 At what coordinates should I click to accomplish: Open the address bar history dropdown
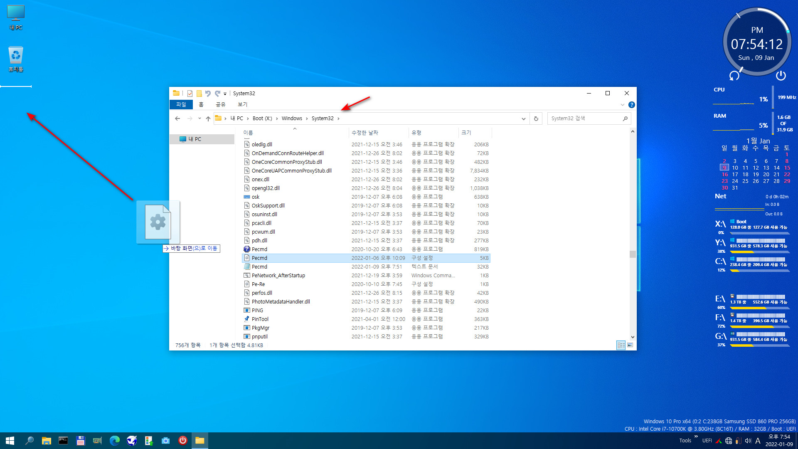pyautogui.click(x=523, y=118)
